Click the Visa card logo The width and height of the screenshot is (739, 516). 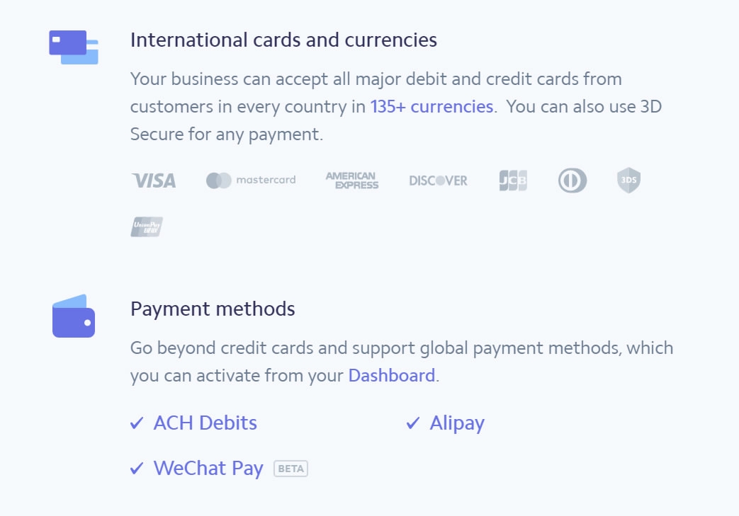[x=154, y=180]
